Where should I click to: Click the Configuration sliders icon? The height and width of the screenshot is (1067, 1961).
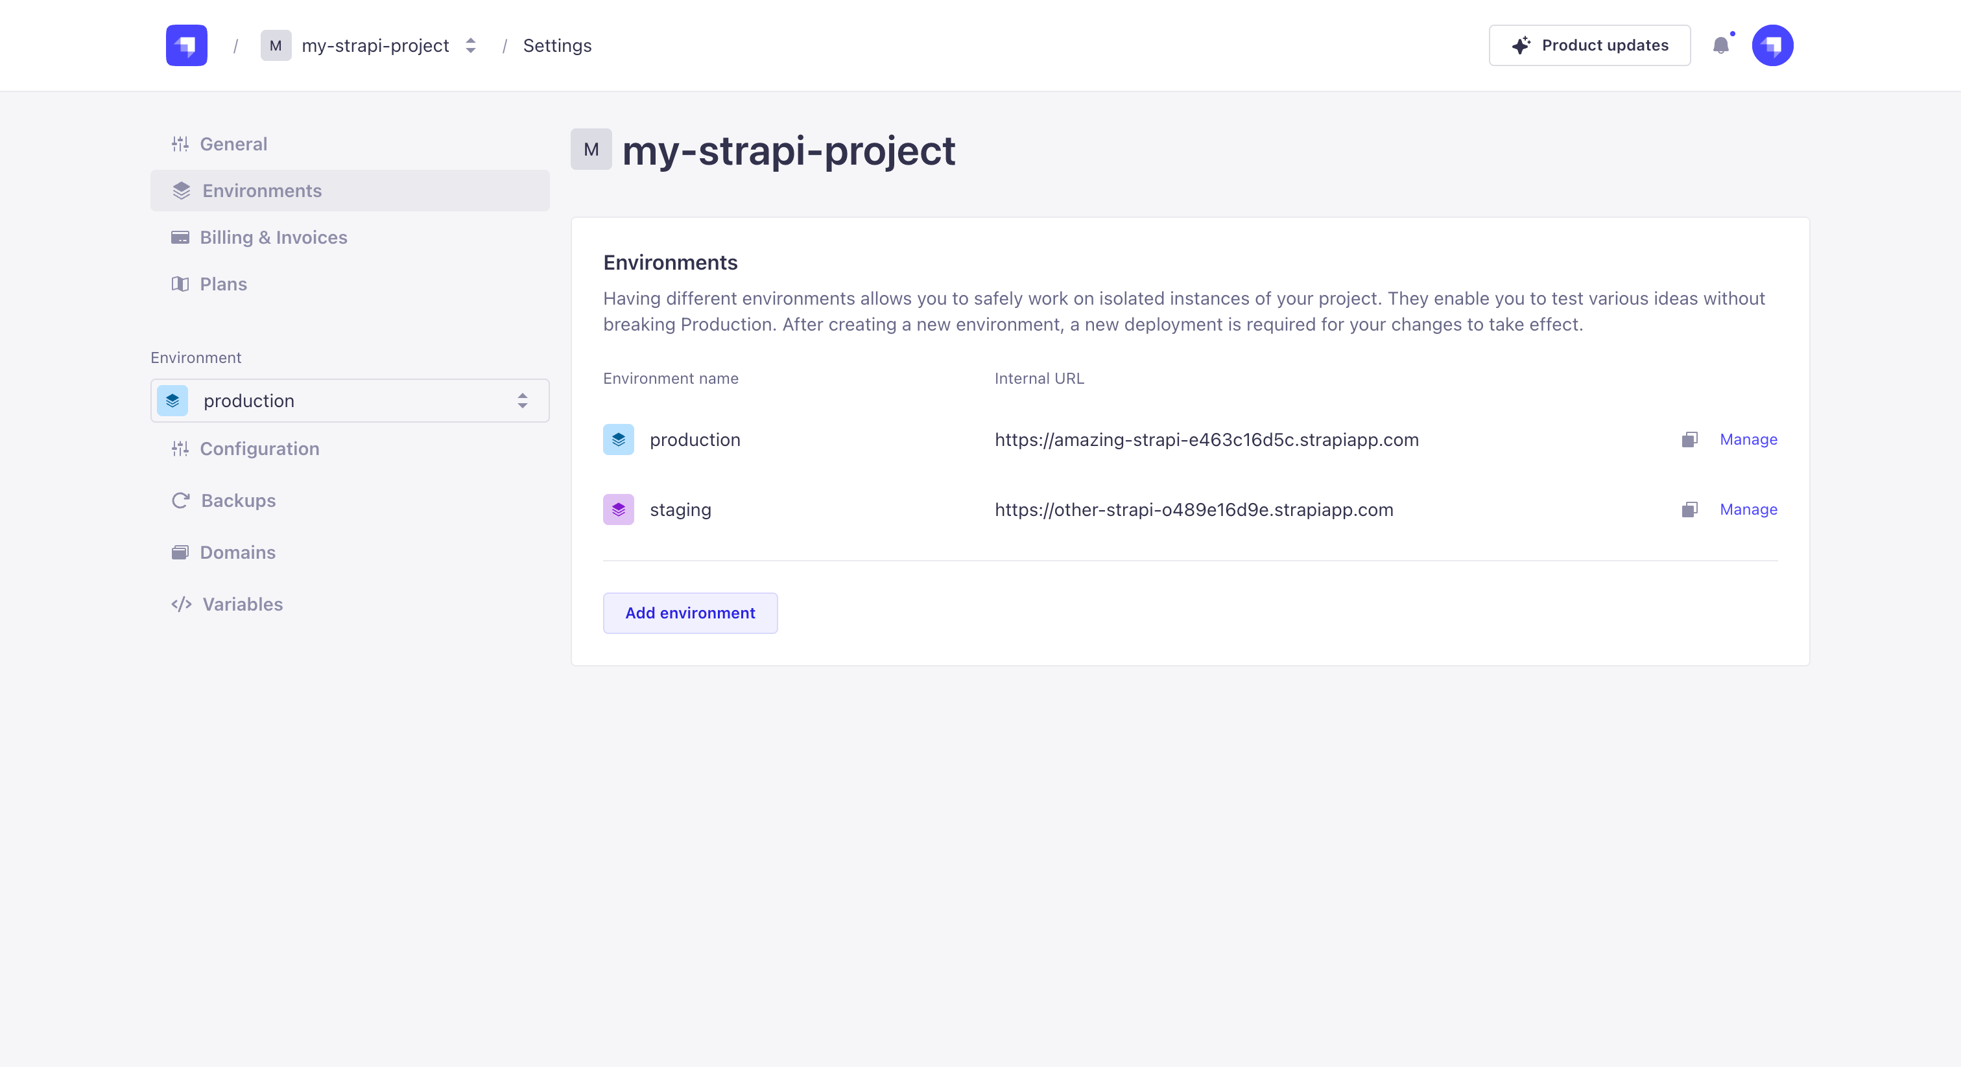tap(180, 449)
